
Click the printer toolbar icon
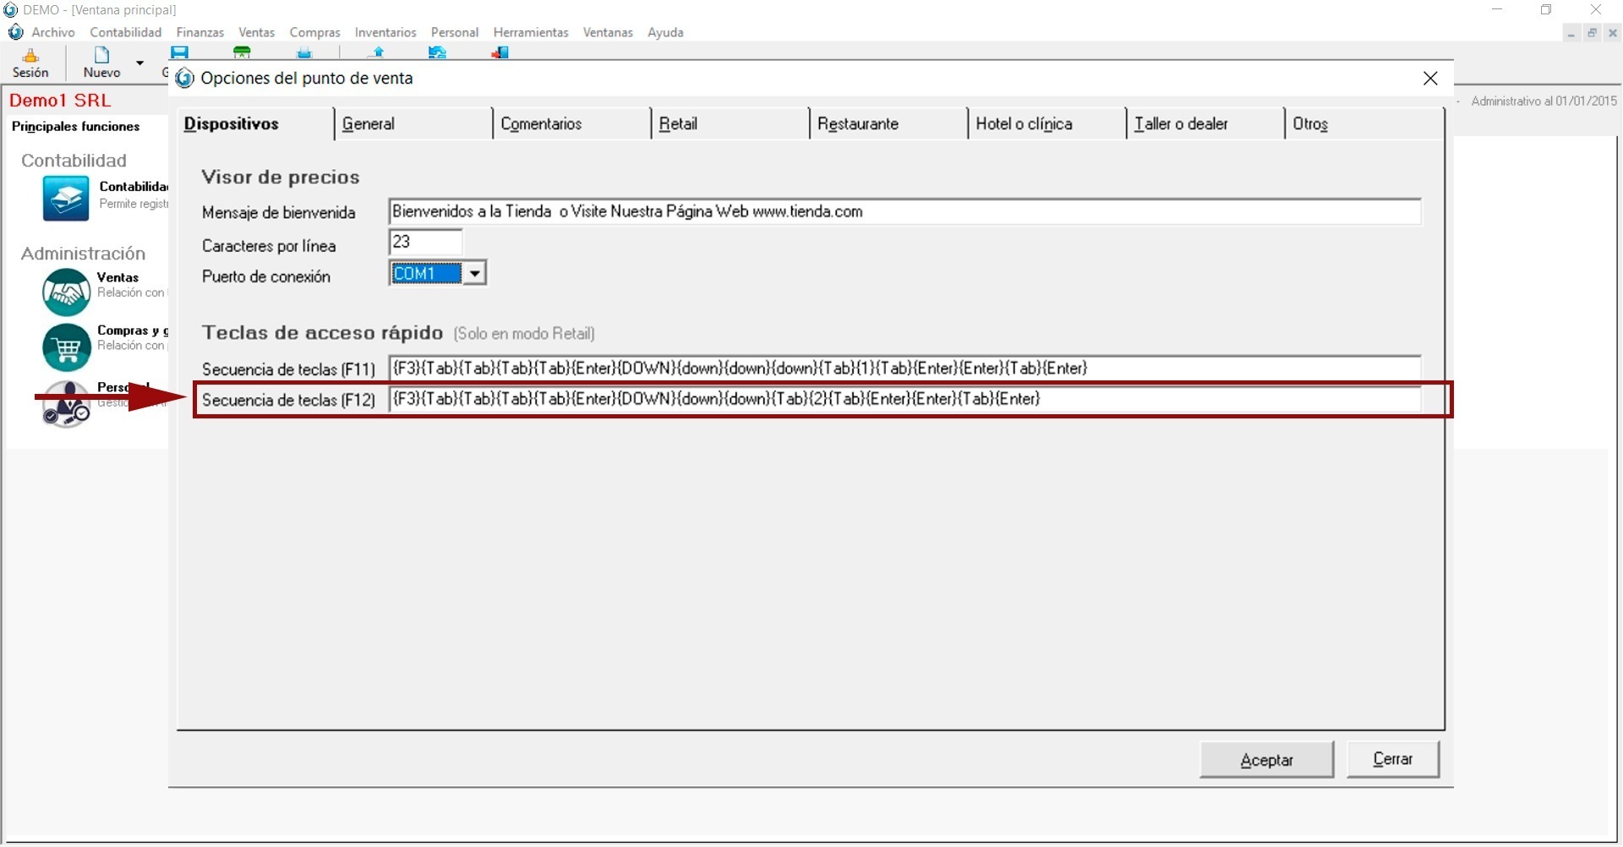[304, 53]
